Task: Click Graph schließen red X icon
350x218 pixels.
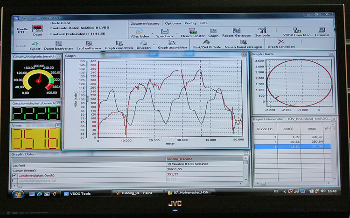Action: coord(280,42)
